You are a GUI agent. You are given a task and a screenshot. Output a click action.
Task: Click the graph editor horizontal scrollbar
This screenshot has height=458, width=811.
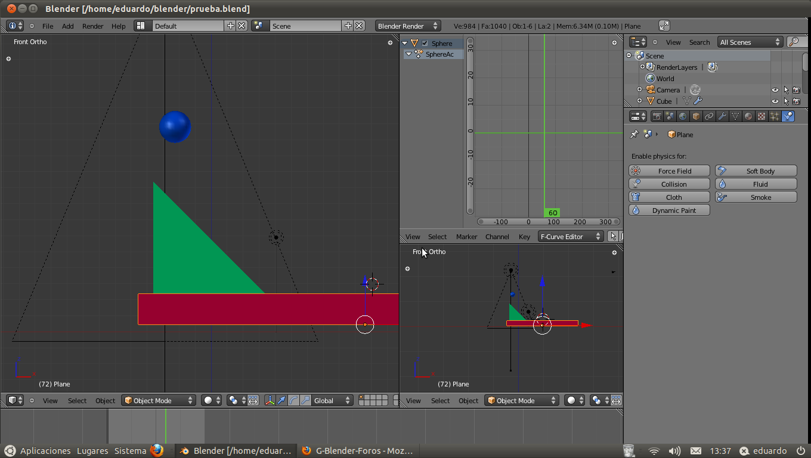point(549,222)
